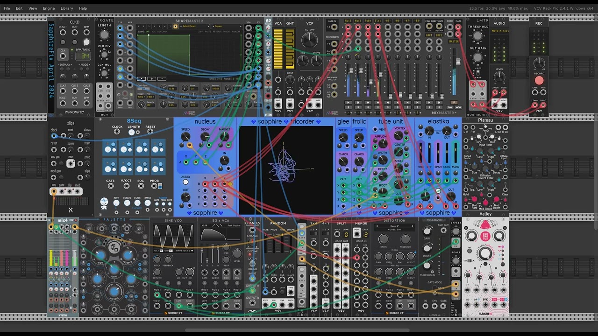
Task: Open the Engine menu
Action: pyautogui.click(x=49, y=8)
